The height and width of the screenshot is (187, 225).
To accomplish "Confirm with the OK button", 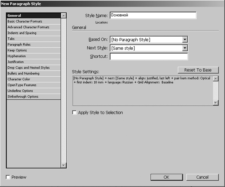I will pos(167,177).
